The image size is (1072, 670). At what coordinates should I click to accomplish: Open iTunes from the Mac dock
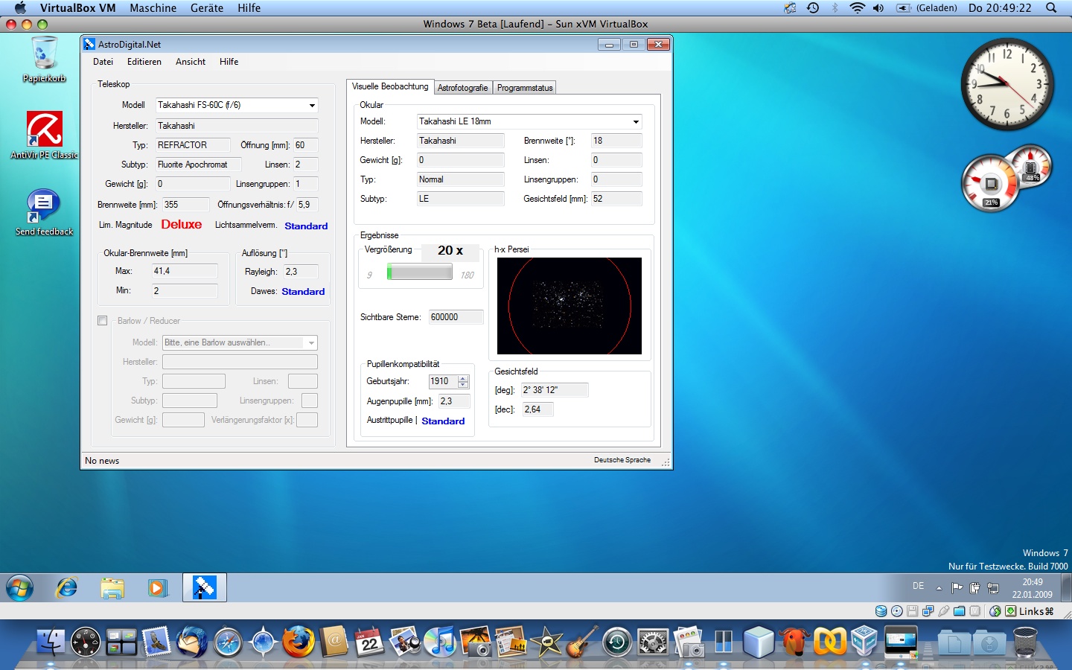pyautogui.click(x=440, y=642)
